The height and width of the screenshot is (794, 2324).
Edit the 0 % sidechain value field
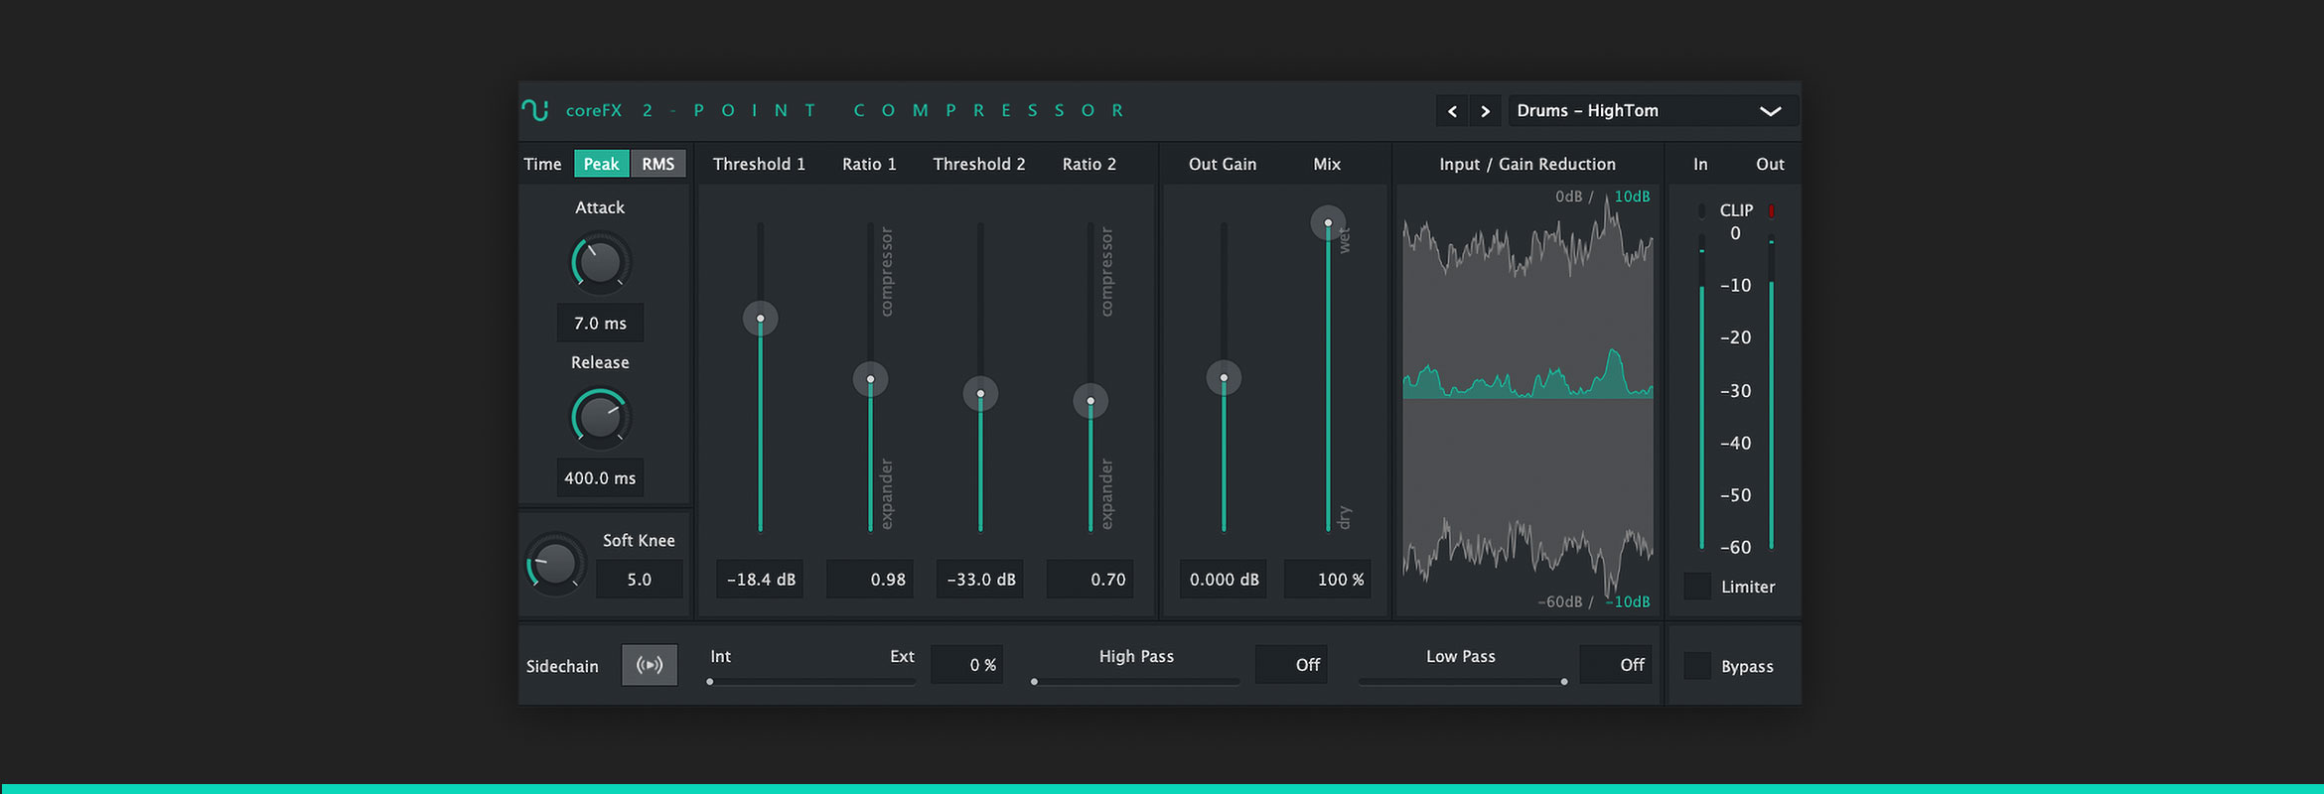(966, 665)
